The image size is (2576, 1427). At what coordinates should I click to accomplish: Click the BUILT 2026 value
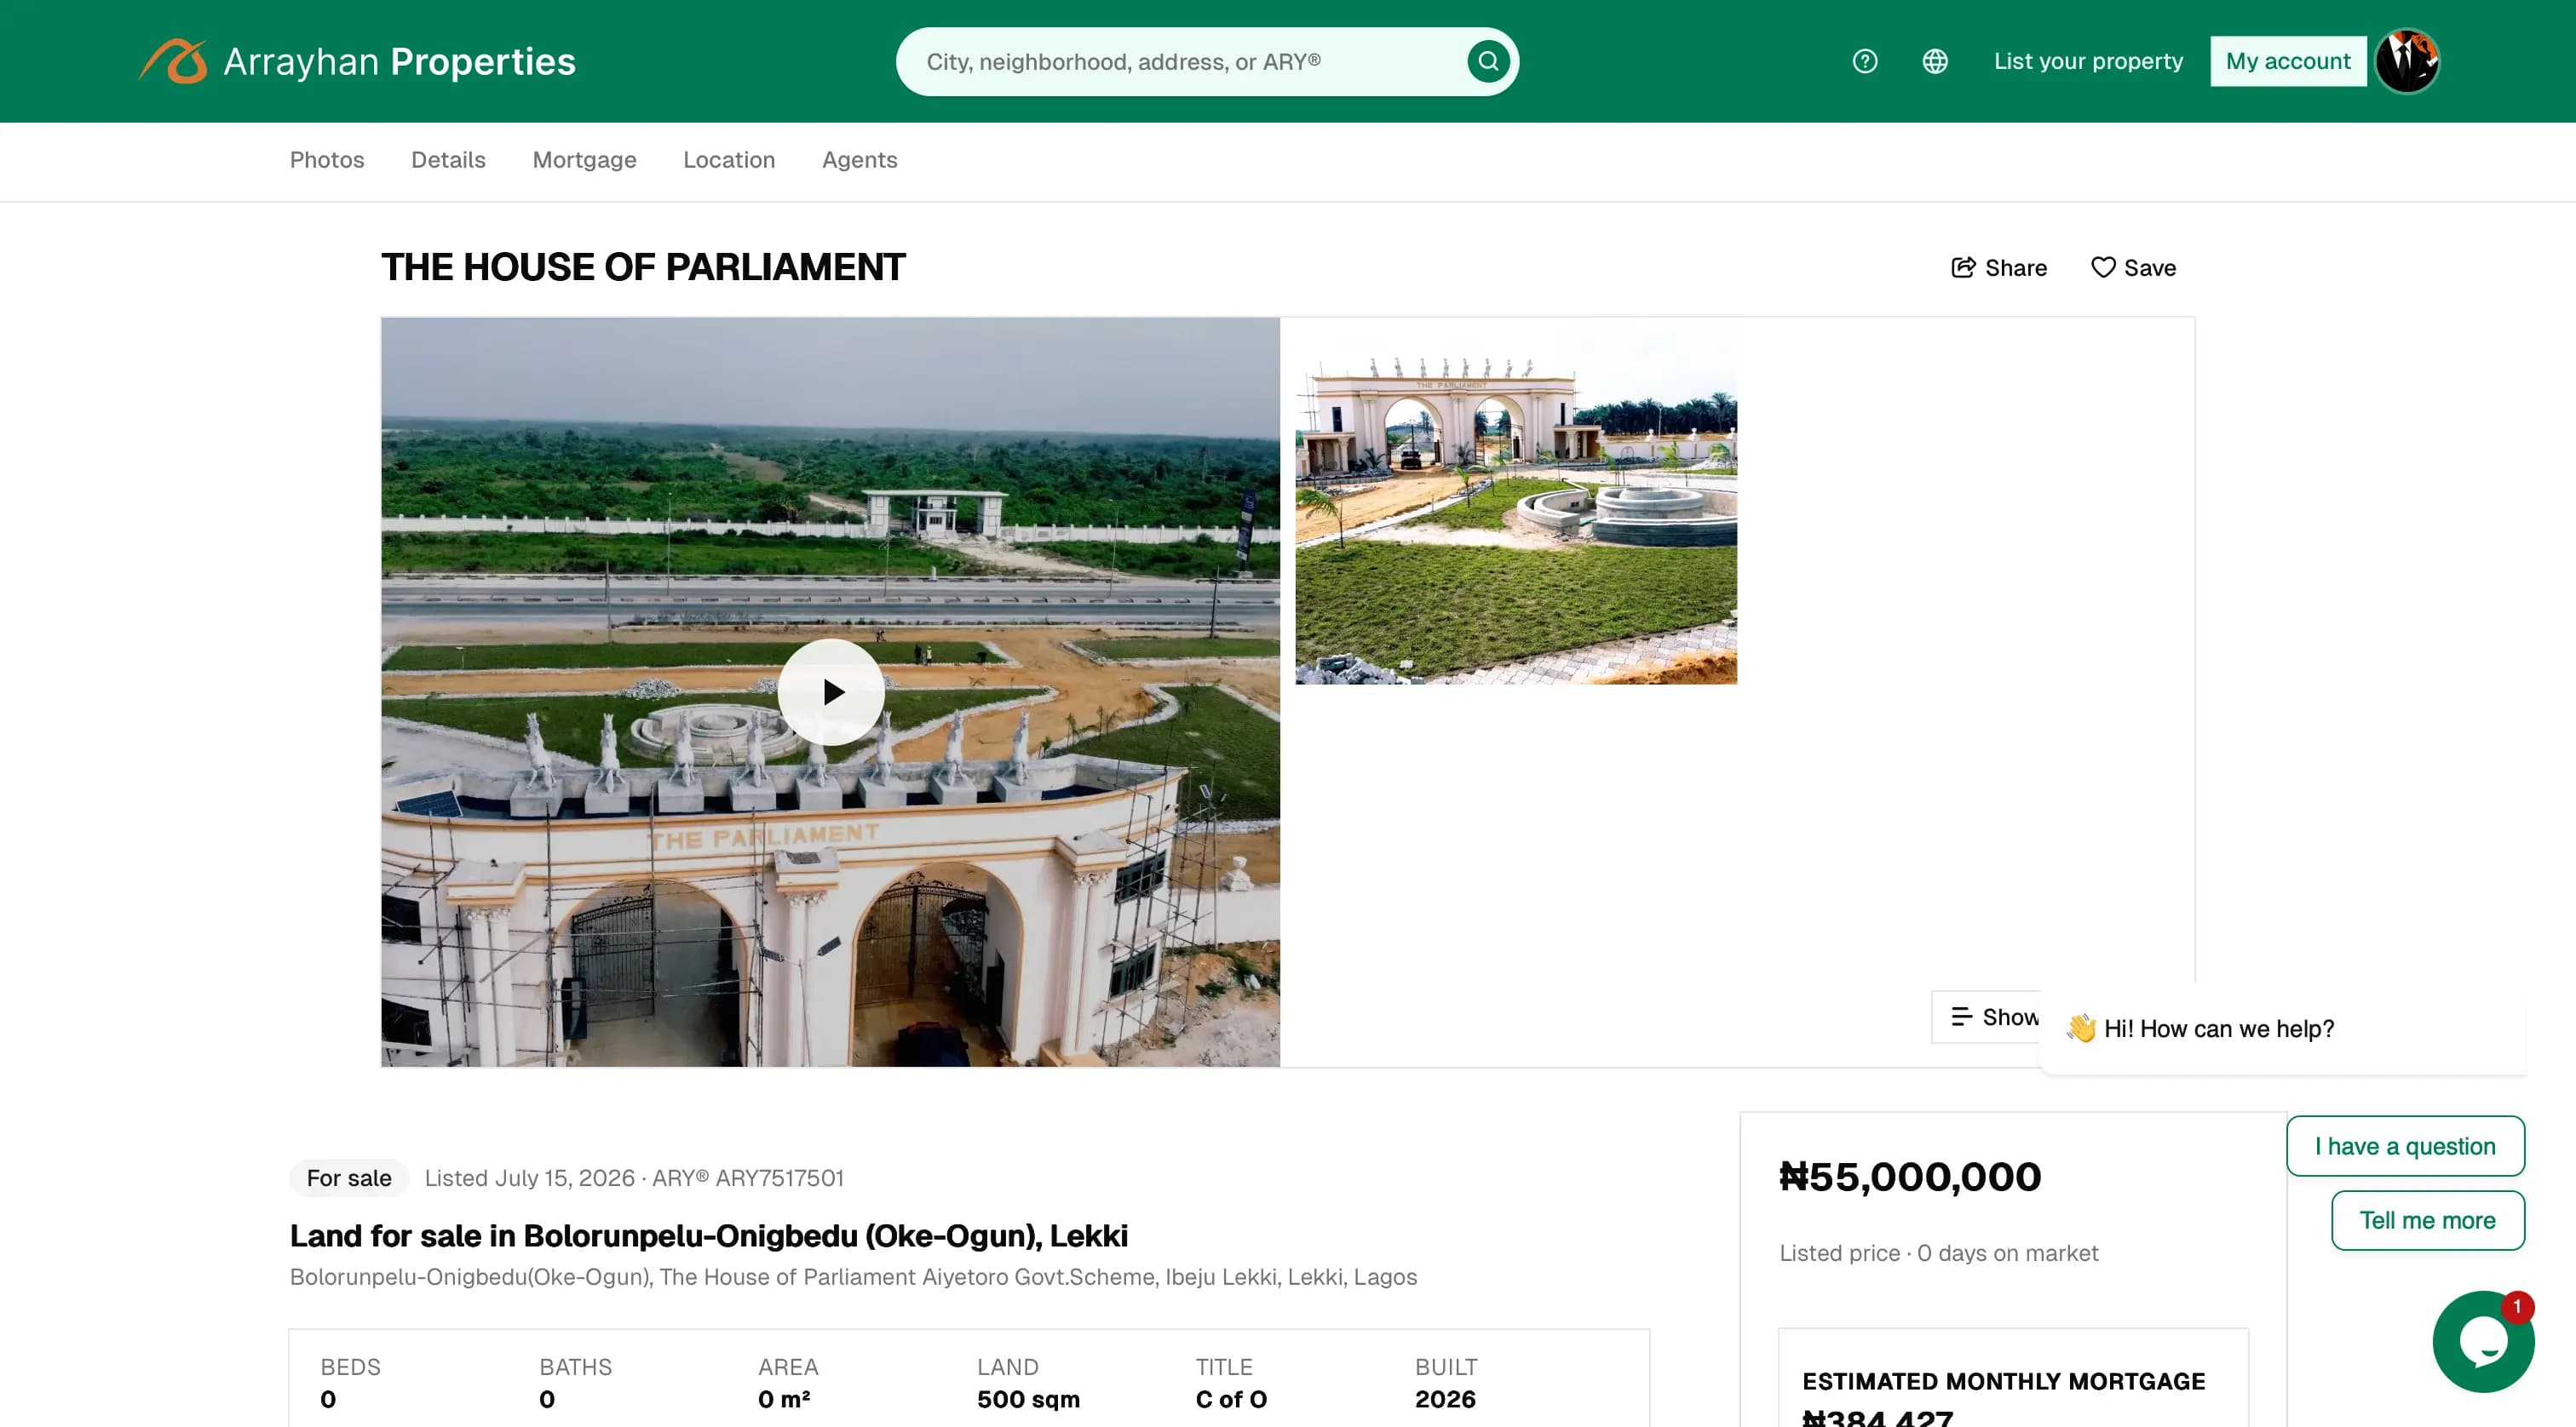(1445, 1399)
